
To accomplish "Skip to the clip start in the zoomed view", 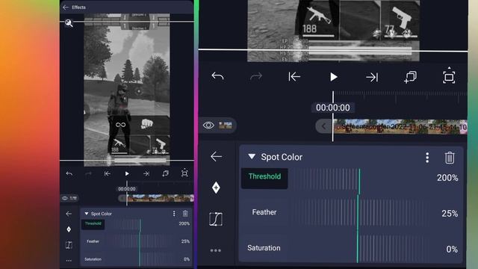I will [294, 76].
